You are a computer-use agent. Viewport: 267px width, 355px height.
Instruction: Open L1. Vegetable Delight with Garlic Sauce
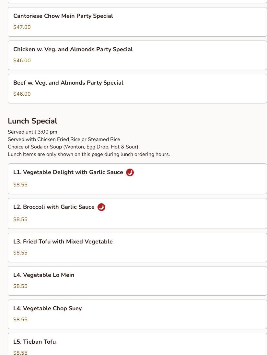click(x=137, y=179)
